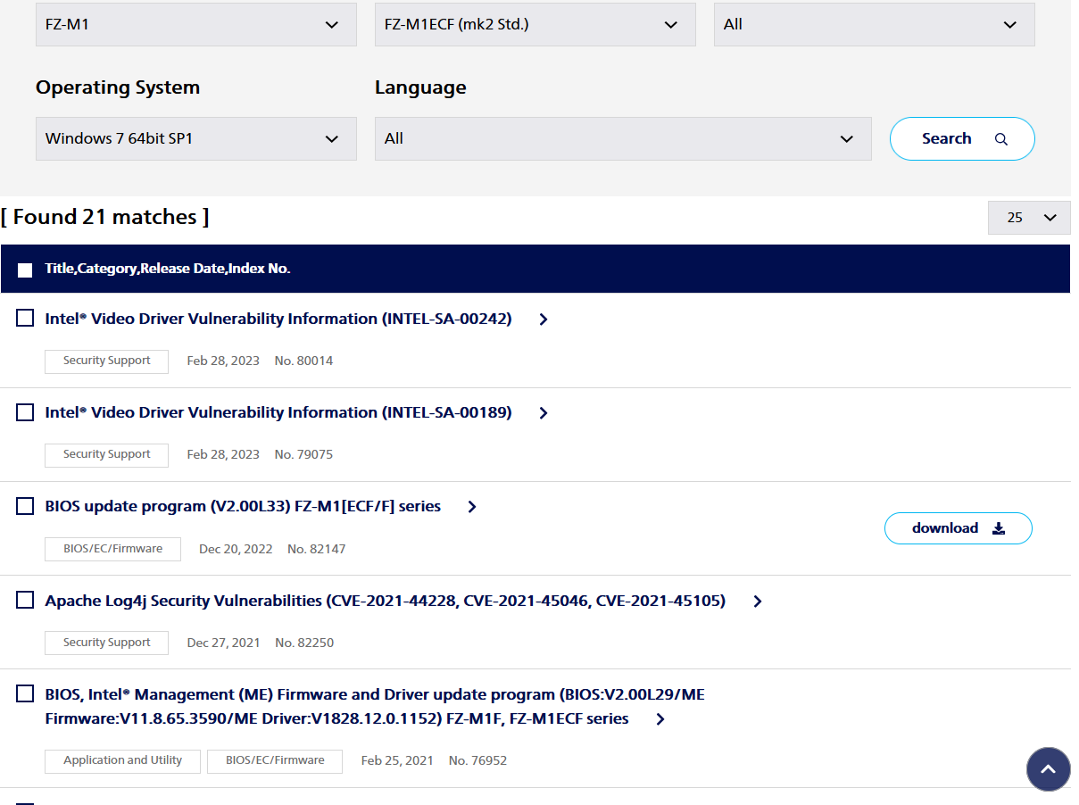1079x805 pixels.
Task: Open the Windows 7 64bit SP1 dropdown
Action: (x=195, y=138)
